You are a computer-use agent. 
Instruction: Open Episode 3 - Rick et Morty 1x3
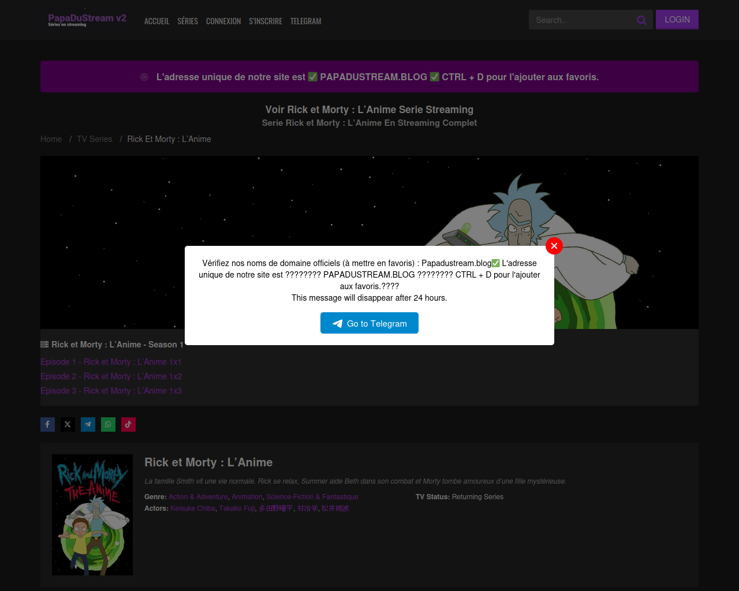tap(111, 391)
